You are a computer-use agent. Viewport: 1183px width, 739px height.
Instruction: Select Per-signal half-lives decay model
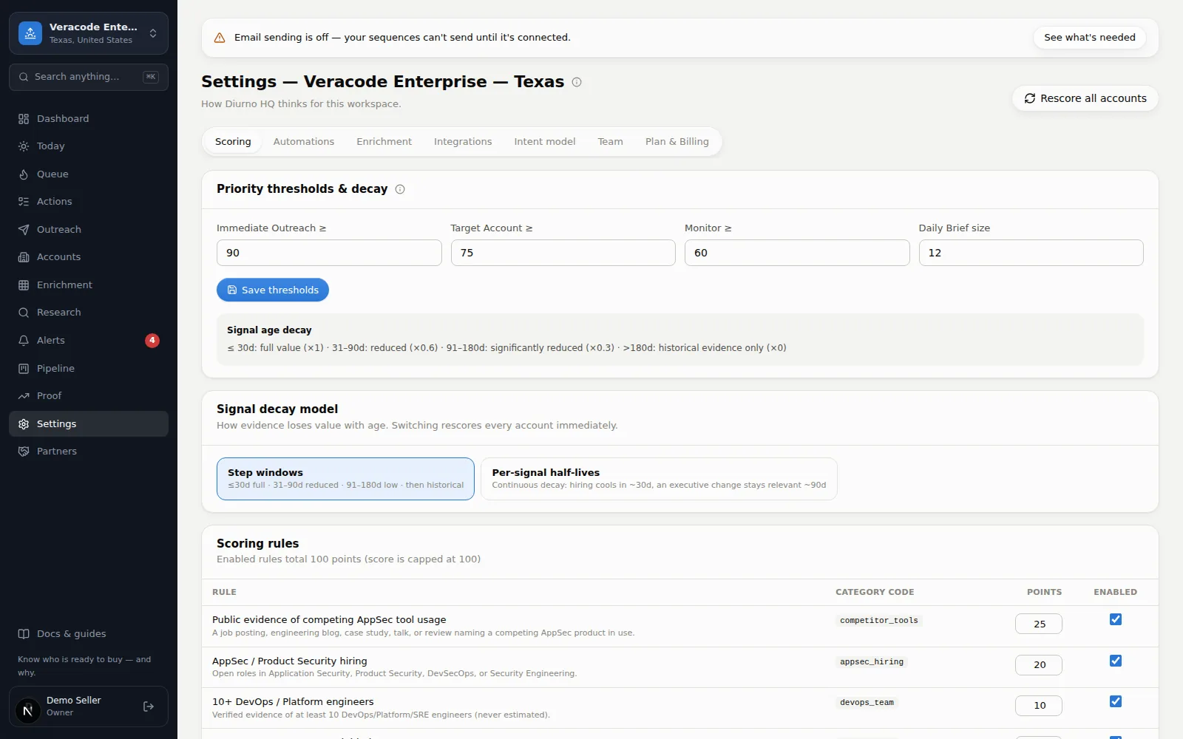tap(659, 479)
